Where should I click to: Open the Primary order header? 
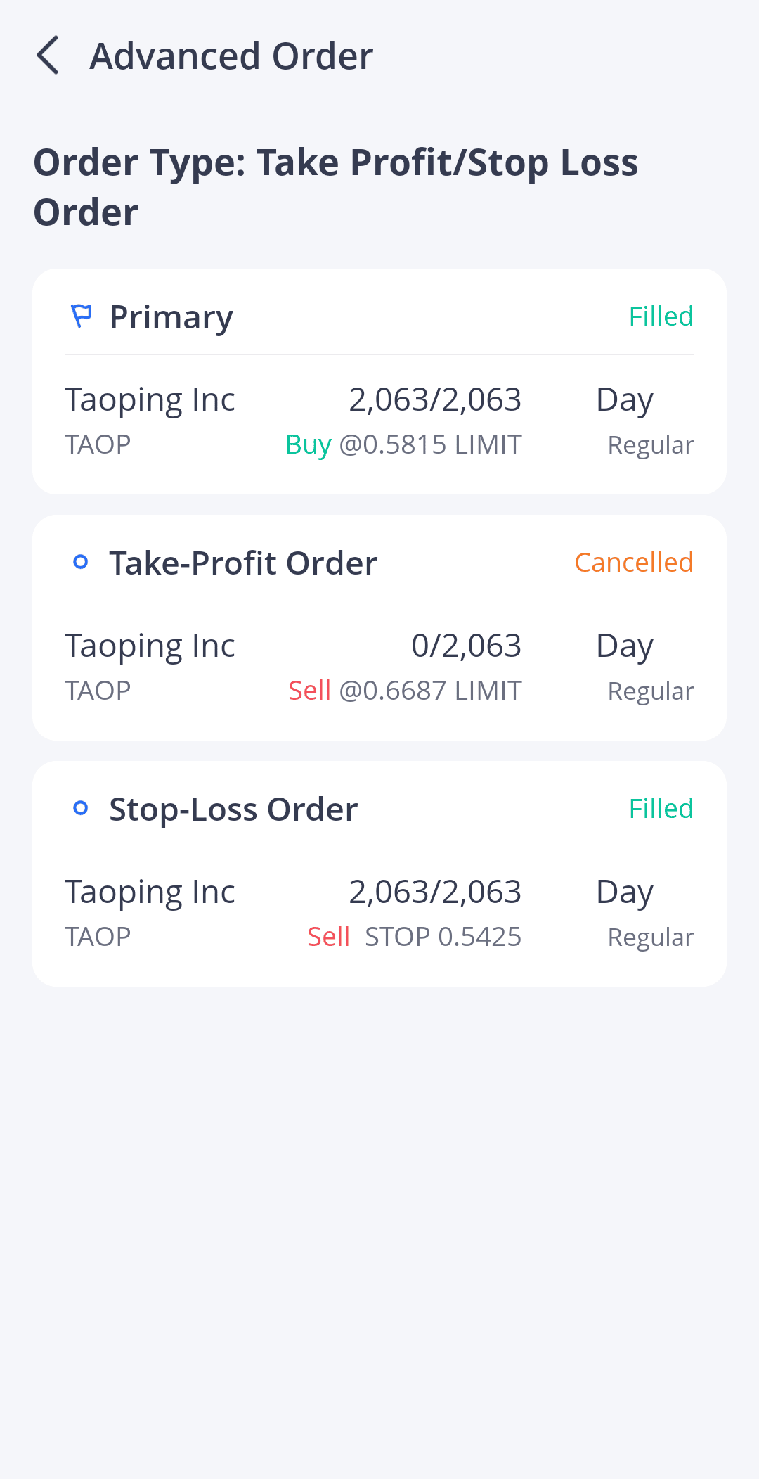click(171, 317)
